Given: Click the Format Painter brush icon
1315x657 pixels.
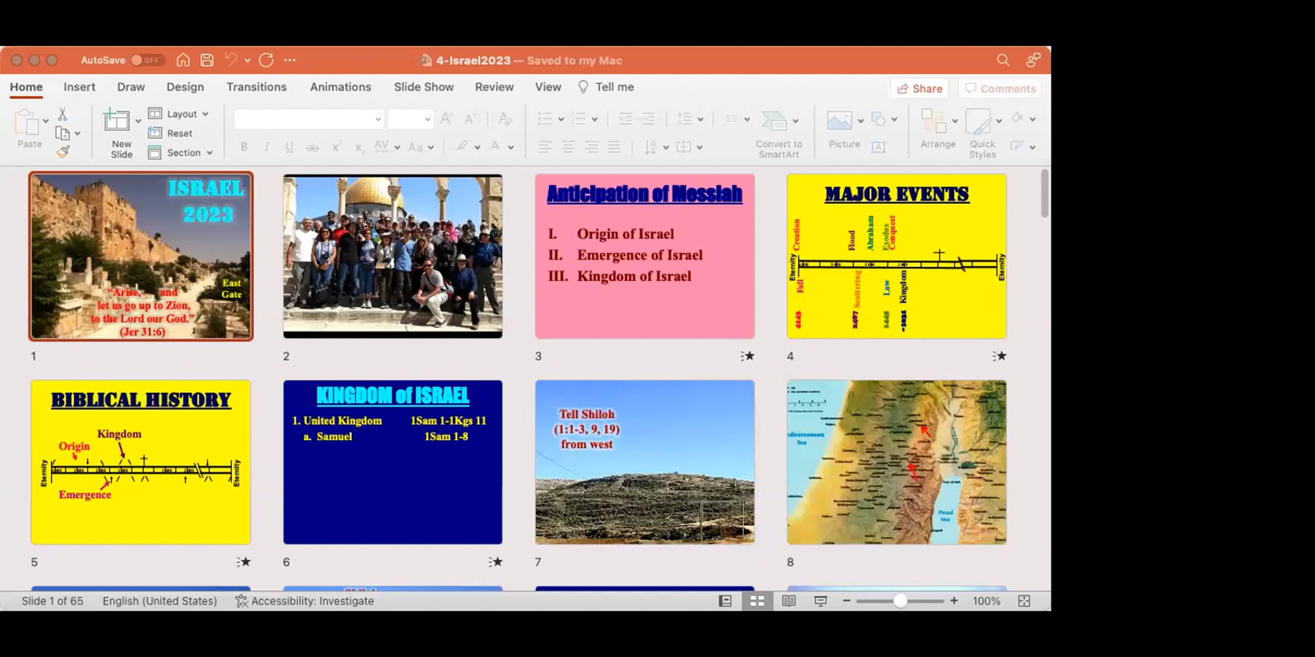Looking at the screenshot, I should coord(63,152).
